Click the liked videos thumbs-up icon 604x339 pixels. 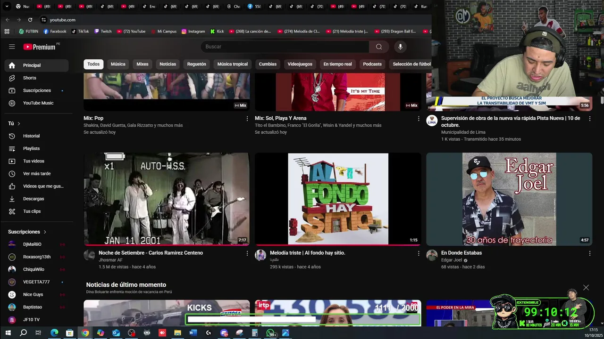12,186
